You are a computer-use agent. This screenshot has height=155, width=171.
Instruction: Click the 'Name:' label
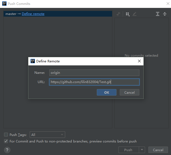[x=40, y=73]
